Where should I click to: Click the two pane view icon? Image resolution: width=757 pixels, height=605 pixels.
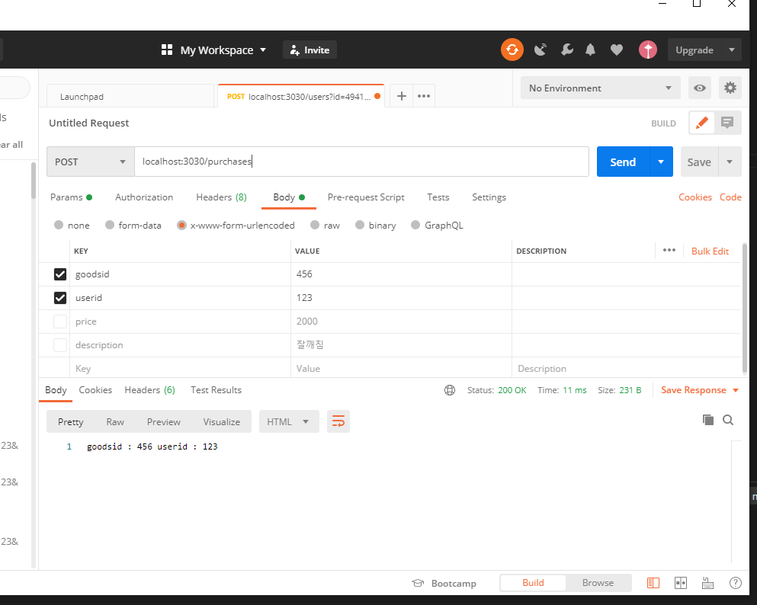[680, 583]
